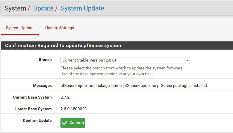
Task: Go to Update breadcrumb link
Action: 44,8
